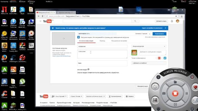Open the Skype desktop shortcut

pyautogui.click(x=22, y=10)
